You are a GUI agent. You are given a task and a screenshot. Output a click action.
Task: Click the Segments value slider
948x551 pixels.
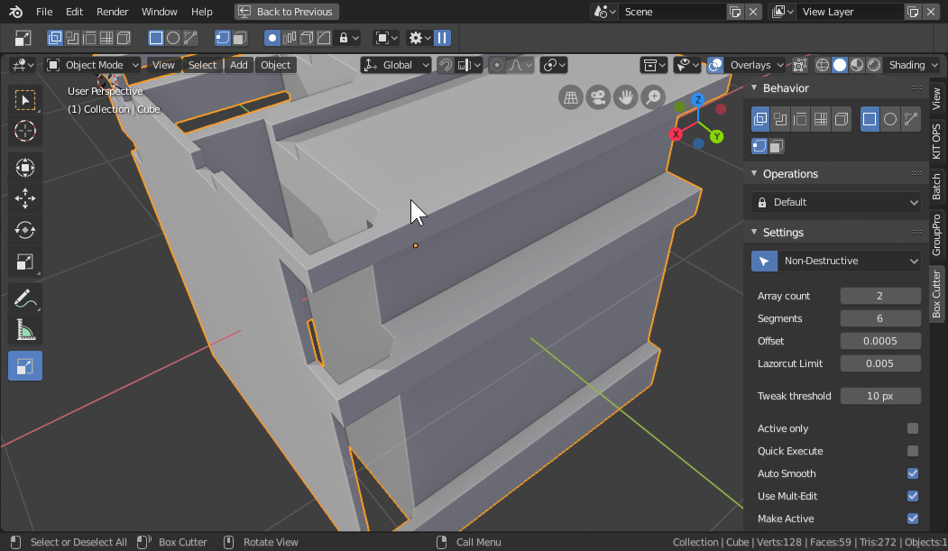click(879, 318)
